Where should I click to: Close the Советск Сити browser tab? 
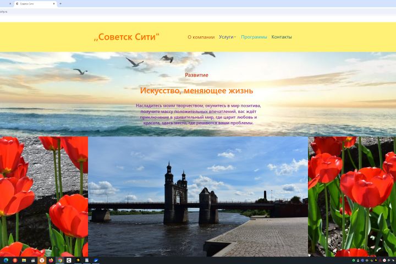coord(54,4)
